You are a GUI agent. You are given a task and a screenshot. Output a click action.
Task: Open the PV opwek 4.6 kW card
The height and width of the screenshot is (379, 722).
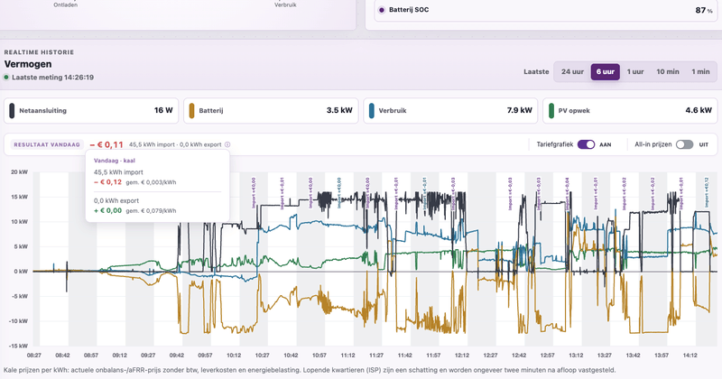tap(630, 110)
